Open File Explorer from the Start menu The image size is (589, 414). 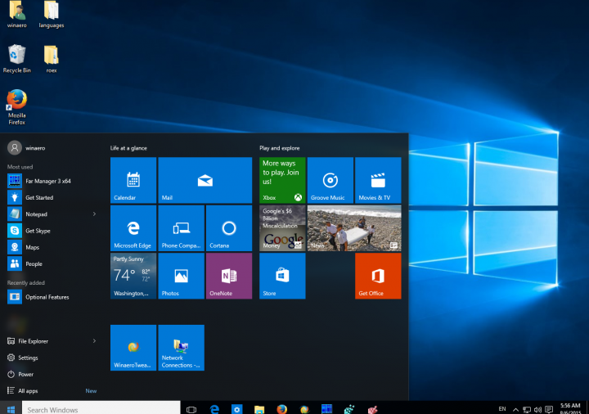33,340
